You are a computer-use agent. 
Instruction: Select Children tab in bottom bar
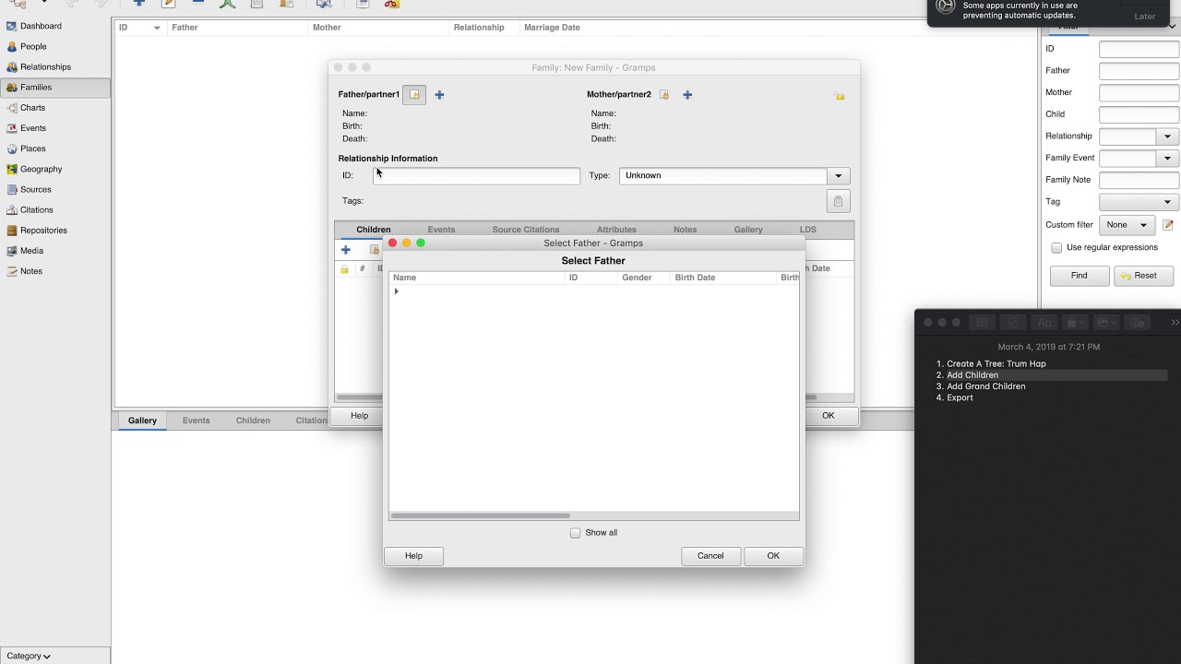253,421
